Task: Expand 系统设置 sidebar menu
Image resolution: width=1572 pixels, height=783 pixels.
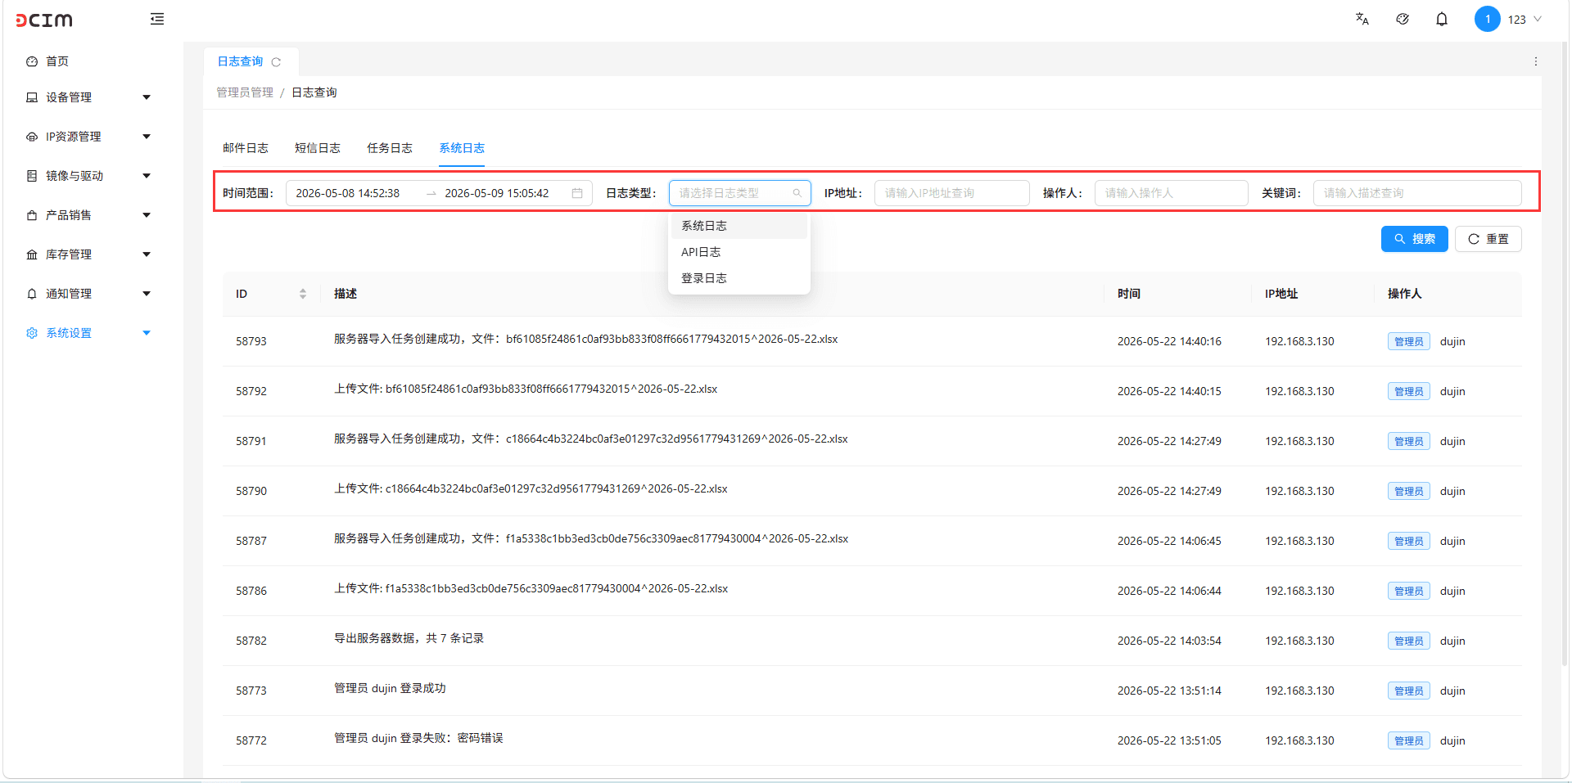Action: 88,333
